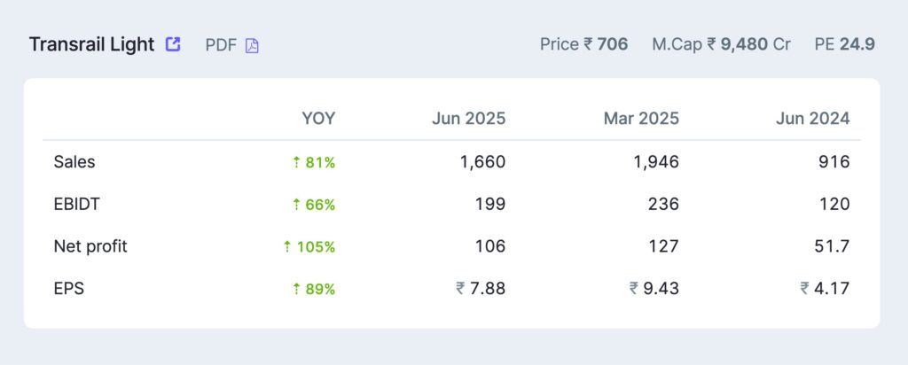Click the green up arrow in Net profit row
908x365 pixels.
click(x=286, y=247)
